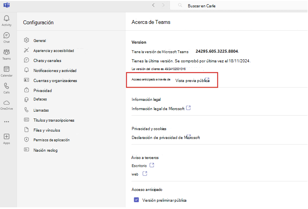Select Apariencia y accesibilidad settings
Screen dimensions: 308x209
click(54, 50)
